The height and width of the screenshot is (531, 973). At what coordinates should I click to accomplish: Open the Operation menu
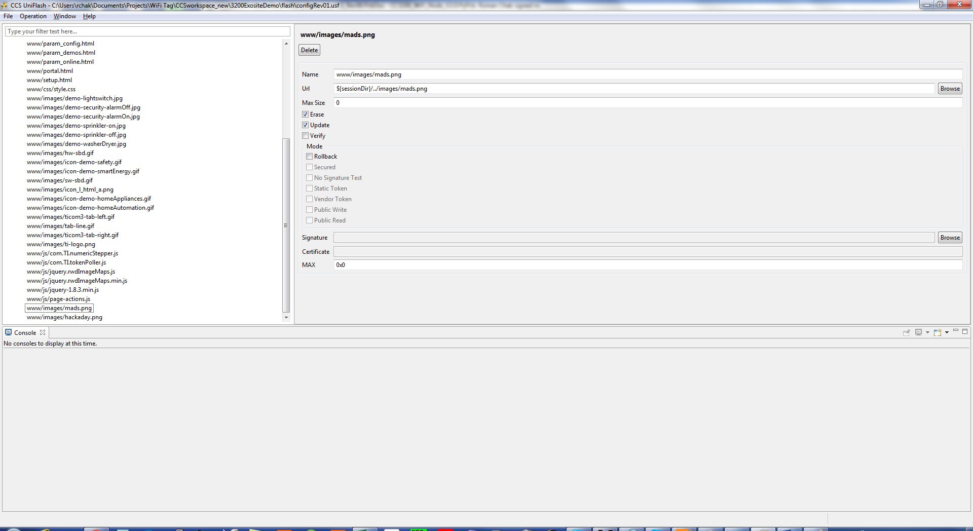(33, 16)
